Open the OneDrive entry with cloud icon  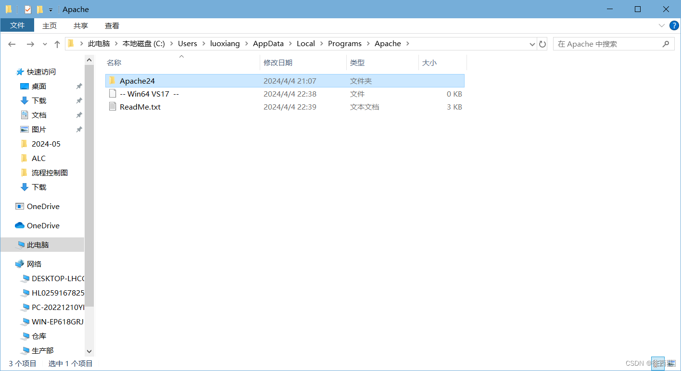pyautogui.click(x=43, y=225)
